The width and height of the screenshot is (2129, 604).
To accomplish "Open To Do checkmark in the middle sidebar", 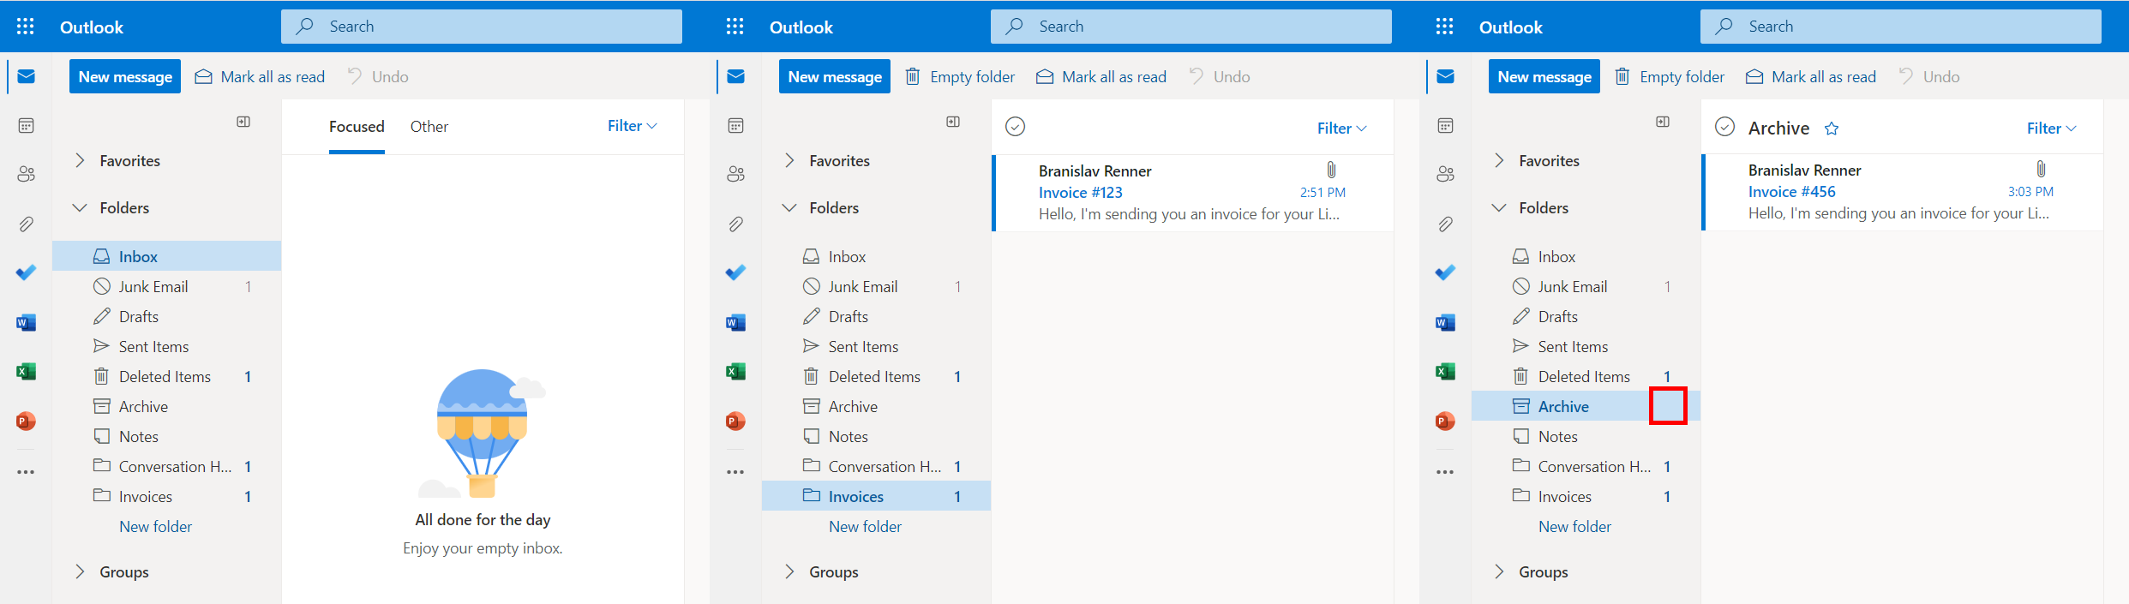I will click(735, 272).
